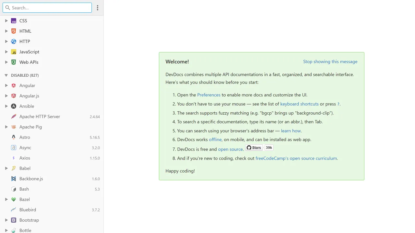Click the Bluebird logo icon

coord(14,210)
